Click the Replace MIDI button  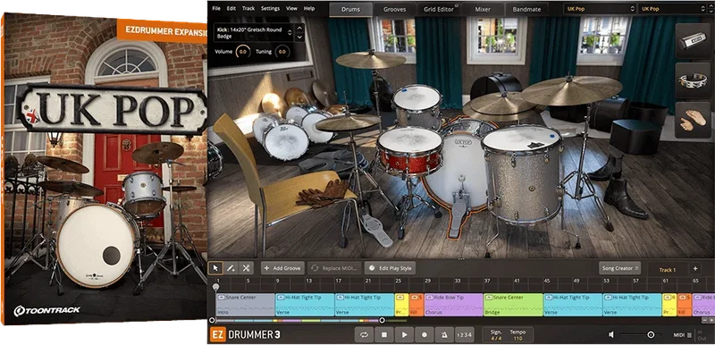[x=334, y=268]
